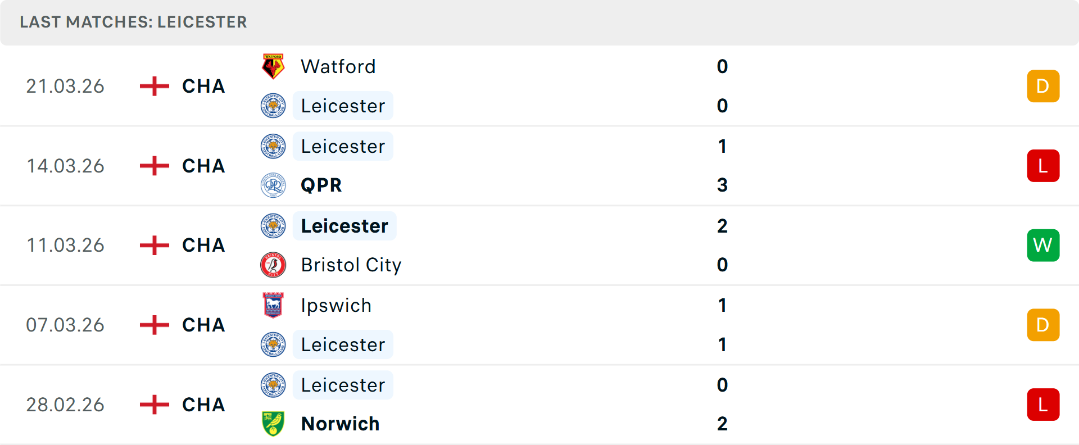Click the Norwich club crest

273,424
